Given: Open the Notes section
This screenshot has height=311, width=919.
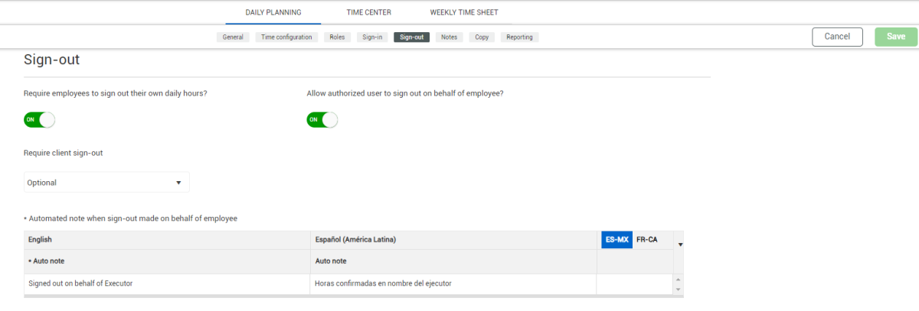Looking at the screenshot, I should tap(450, 37).
